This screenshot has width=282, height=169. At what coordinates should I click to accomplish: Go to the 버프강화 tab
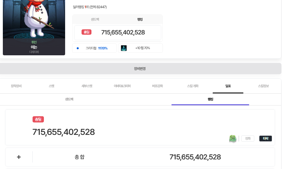coord(157,86)
